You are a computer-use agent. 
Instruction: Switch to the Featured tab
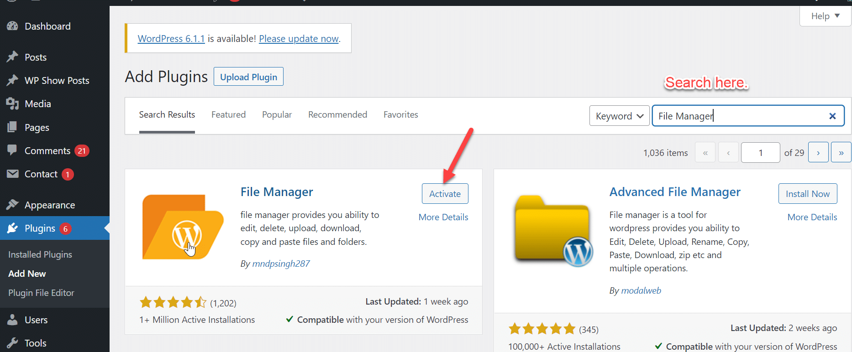tap(228, 115)
